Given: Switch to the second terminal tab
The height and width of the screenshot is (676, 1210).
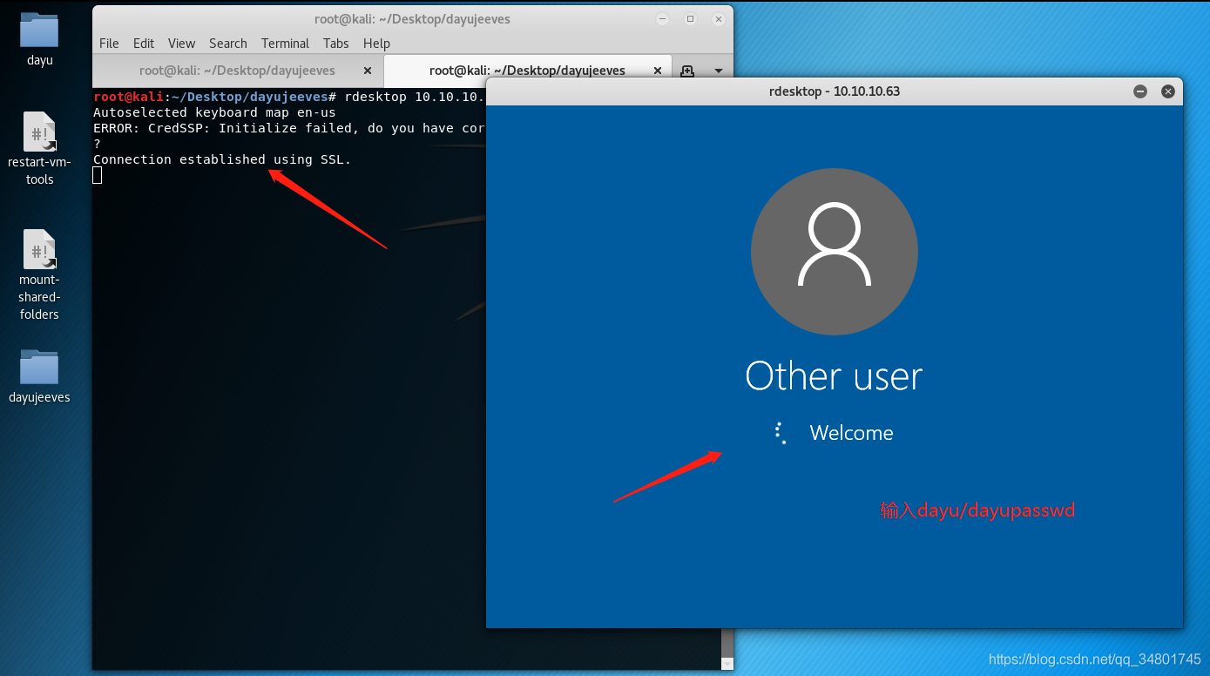Looking at the screenshot, I should 527,71.
